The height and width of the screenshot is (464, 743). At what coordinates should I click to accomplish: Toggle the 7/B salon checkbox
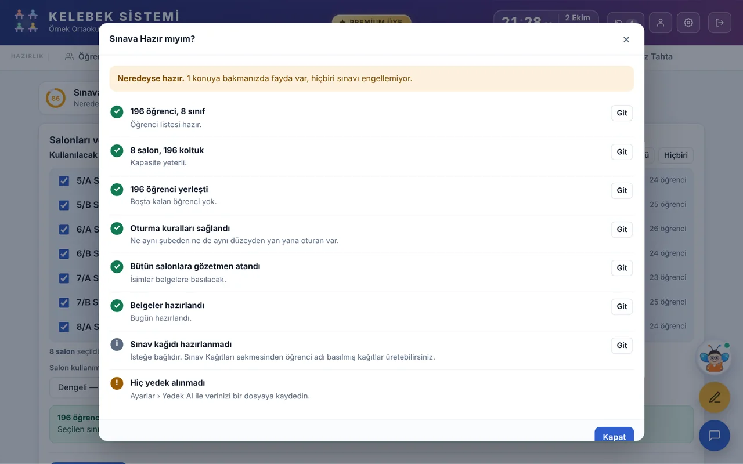coord(64,303)
